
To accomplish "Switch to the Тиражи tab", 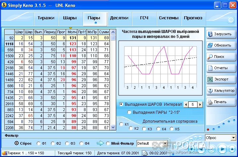I will coord(46,18).
